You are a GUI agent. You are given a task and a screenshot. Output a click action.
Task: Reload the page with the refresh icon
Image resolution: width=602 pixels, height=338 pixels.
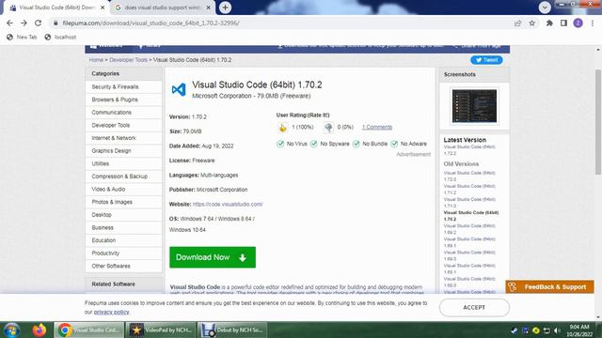tap(38, 23)
